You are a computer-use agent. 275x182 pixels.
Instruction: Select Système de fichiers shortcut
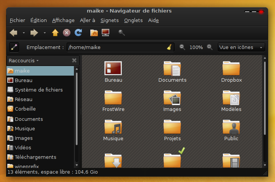(40, 90)
